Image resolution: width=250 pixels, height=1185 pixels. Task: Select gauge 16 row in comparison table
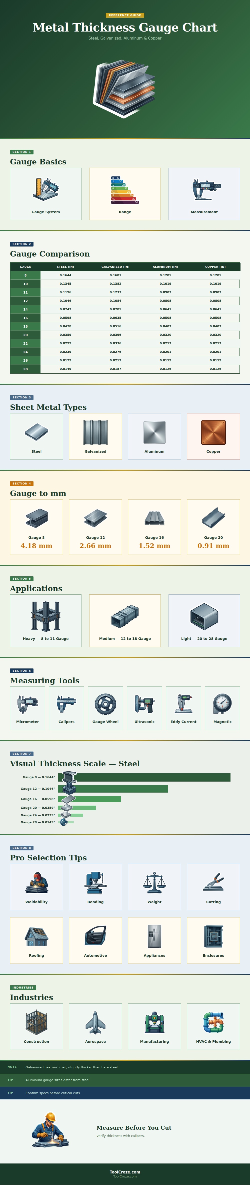pos(125,318)
